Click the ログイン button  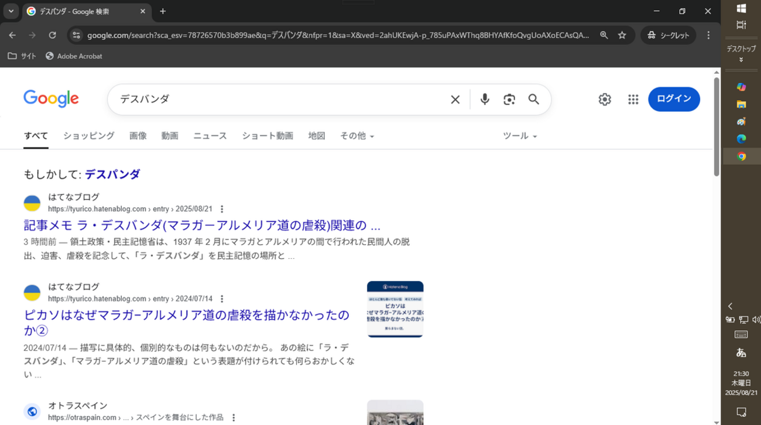pyautogui.click(x=674, y=99)
